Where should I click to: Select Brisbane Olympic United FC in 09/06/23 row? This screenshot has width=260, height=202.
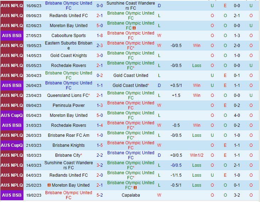pyautogui.click(x=131, y=16)
